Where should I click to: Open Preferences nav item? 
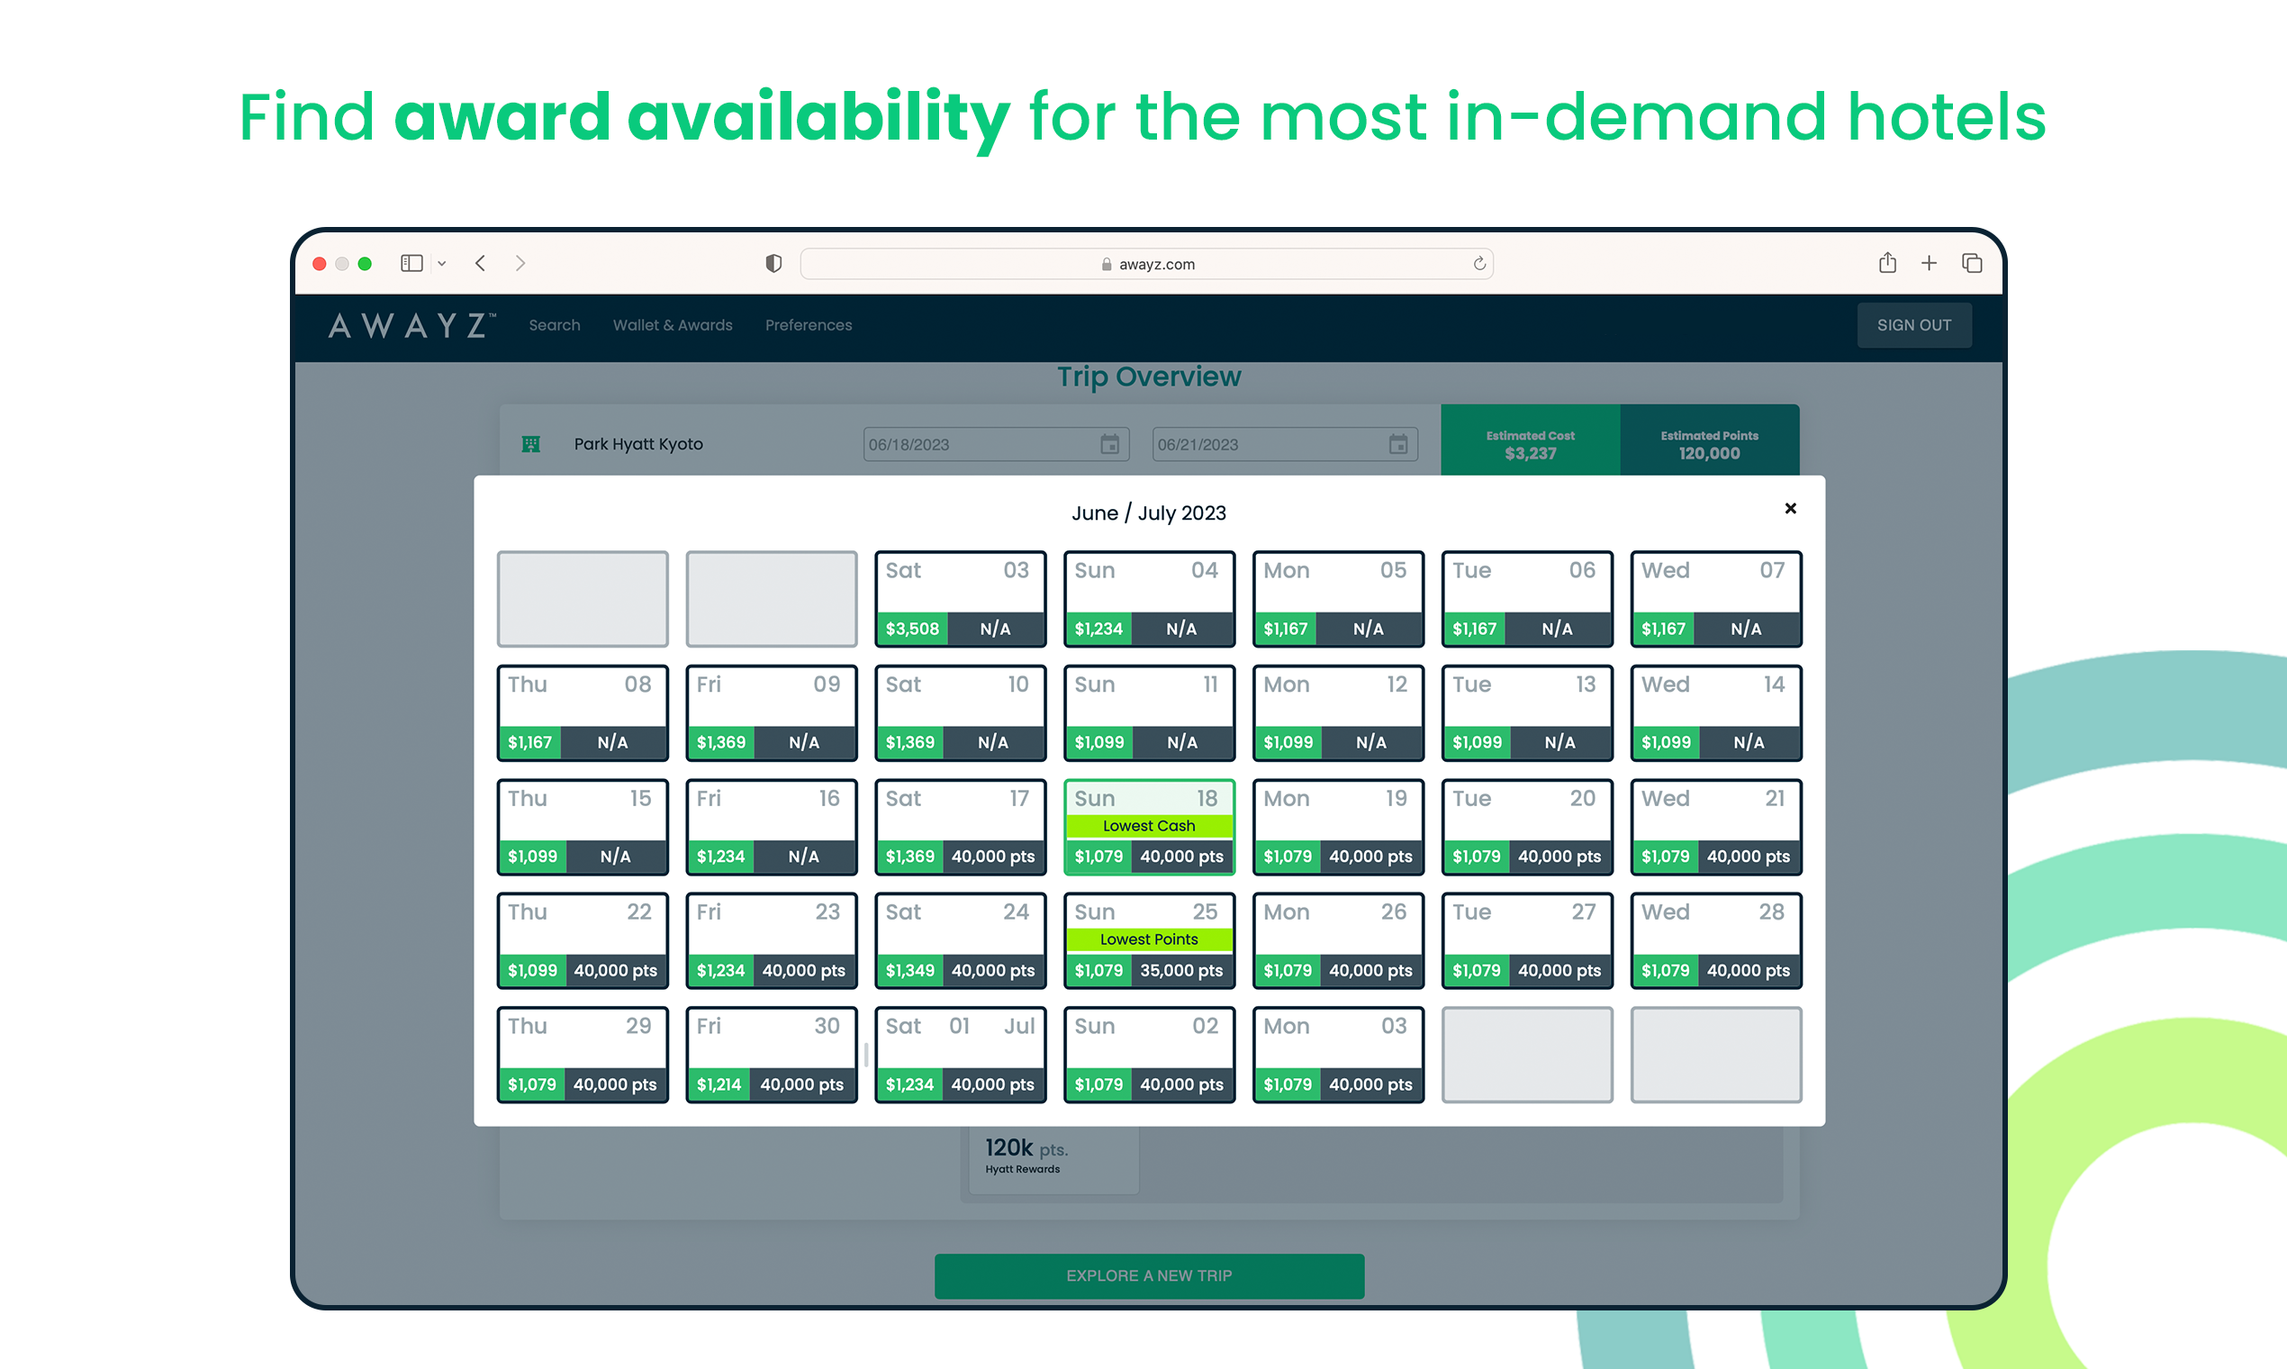click(808, 326)
